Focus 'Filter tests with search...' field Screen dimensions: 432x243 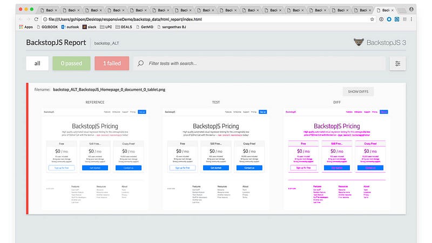click(x=259, y=63)
